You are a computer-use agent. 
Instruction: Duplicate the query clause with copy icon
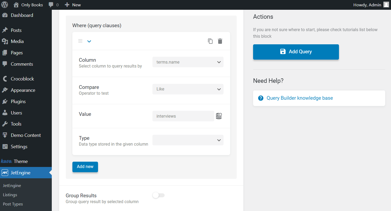coord(210,41)
